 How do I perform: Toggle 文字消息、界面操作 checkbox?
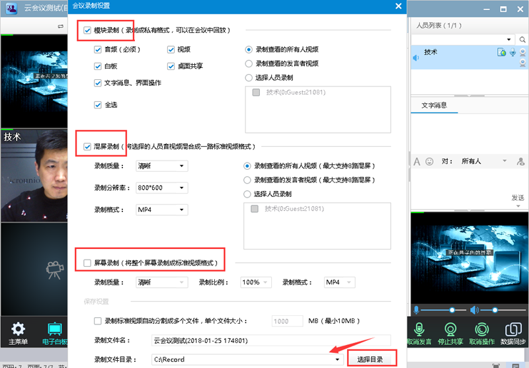coord(98,83)
